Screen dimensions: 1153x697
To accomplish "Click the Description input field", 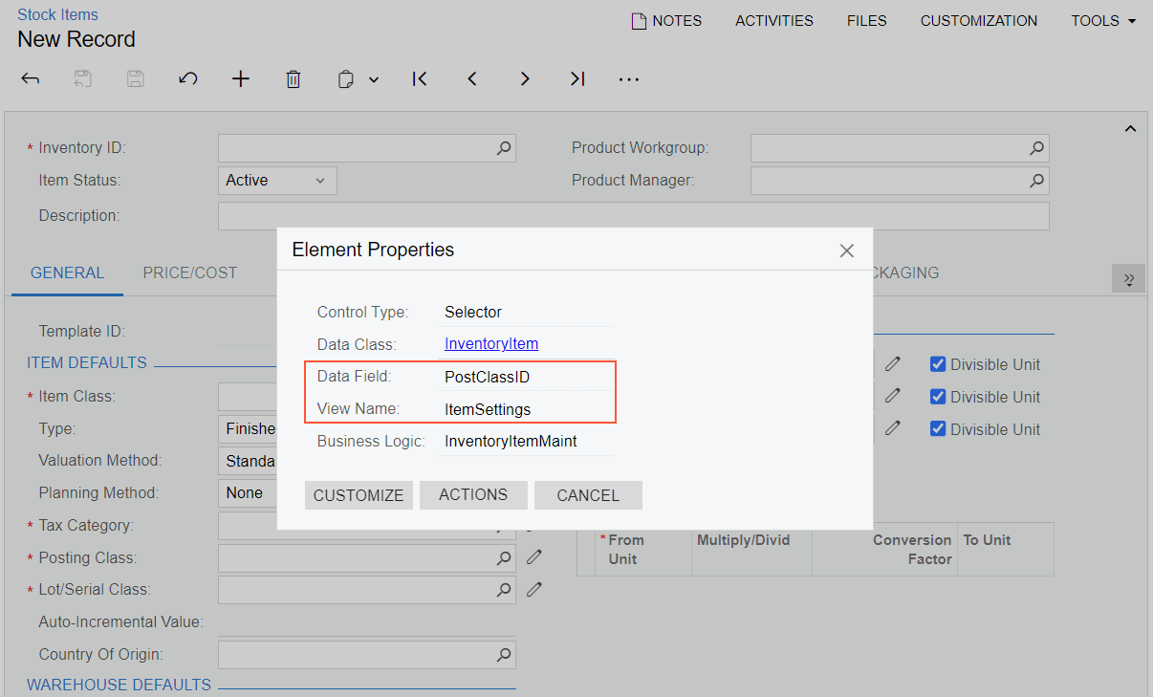I will (633, 216).
